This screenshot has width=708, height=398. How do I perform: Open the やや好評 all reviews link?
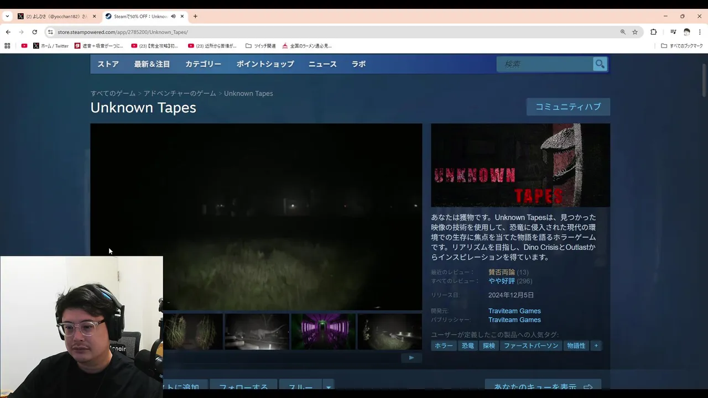502,281
